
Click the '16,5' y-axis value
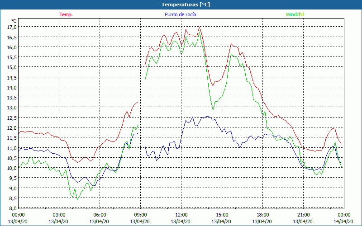pyautogui.click(x=12, y=37)
